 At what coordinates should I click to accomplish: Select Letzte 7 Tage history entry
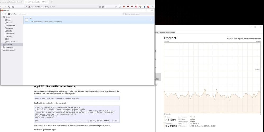(x=11, y=25)
